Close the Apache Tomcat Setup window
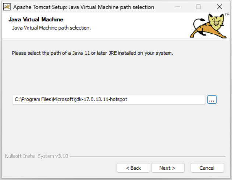Screen dimensions: 232x180 click(219, 7)
